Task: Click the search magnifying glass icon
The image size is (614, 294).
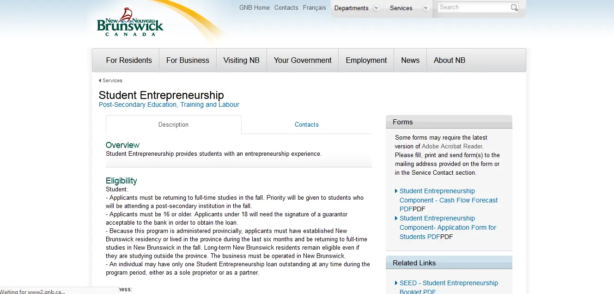Action: [514, 7]
